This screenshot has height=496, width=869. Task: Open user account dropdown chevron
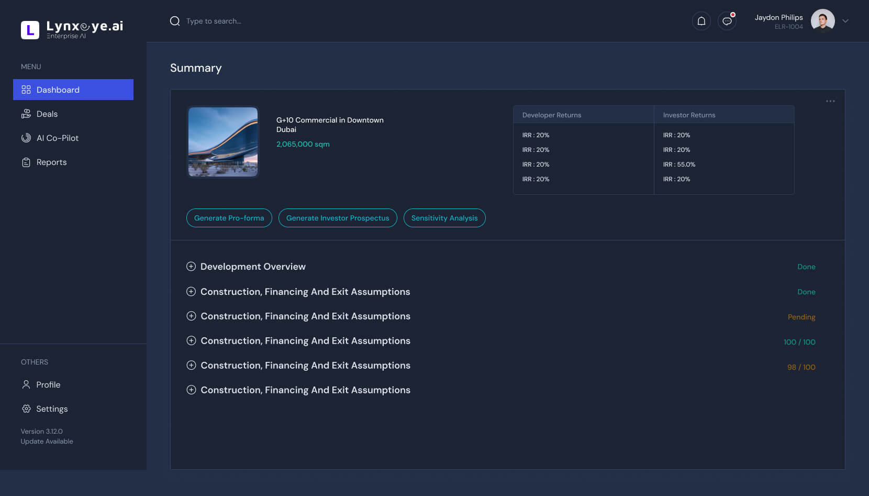pyautogui.click(x=845, y=21)
